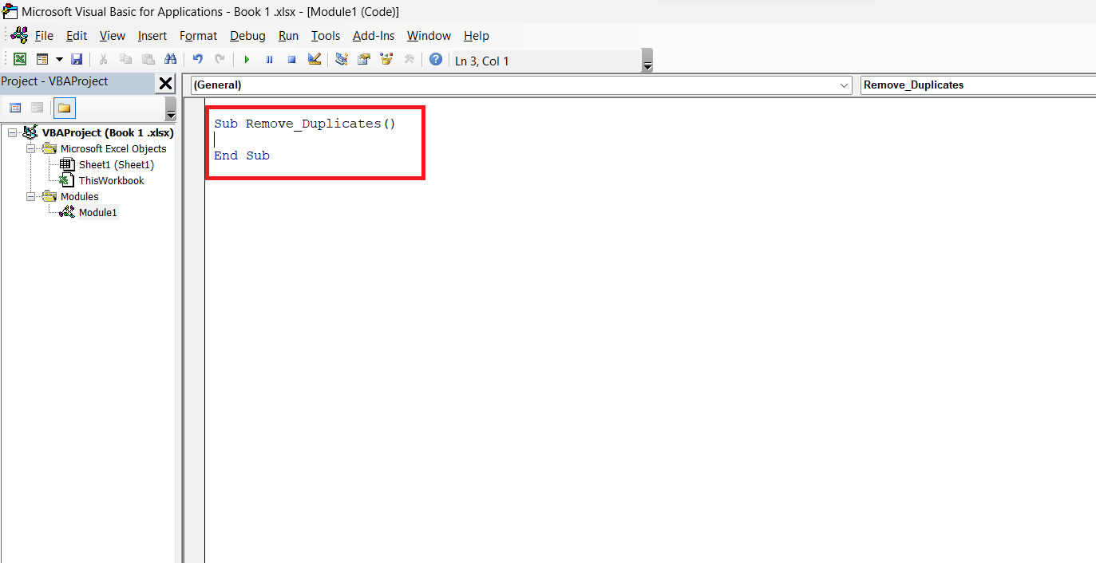Run the macro with green play icon
Viewport: 1096px width, 563px height.
[x=247, y=60]
